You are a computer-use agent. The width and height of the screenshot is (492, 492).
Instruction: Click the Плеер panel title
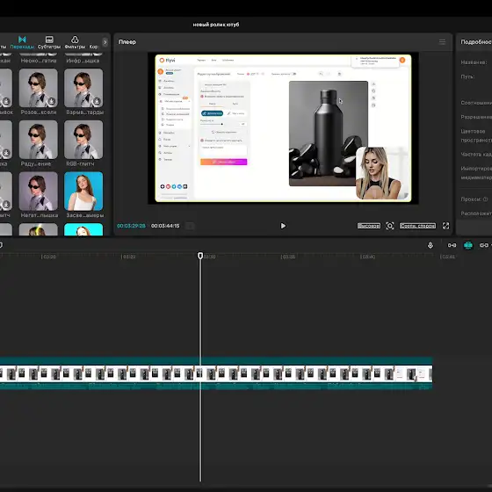tap(127, 42)
